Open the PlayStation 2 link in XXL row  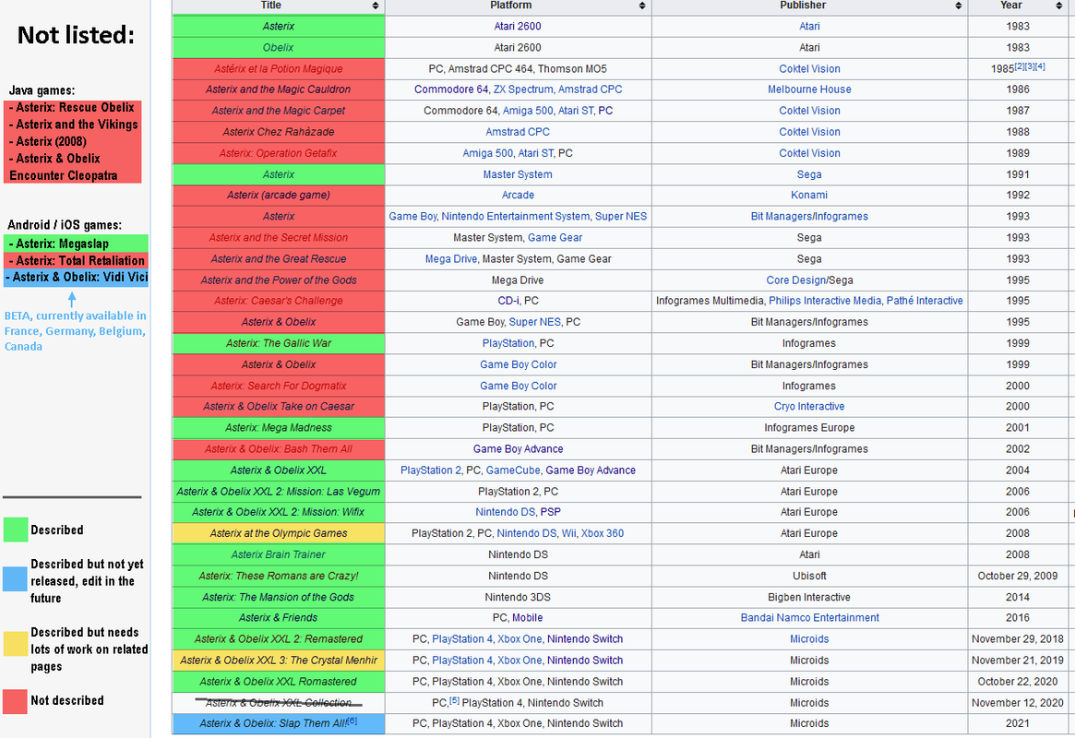click(431, 470)
